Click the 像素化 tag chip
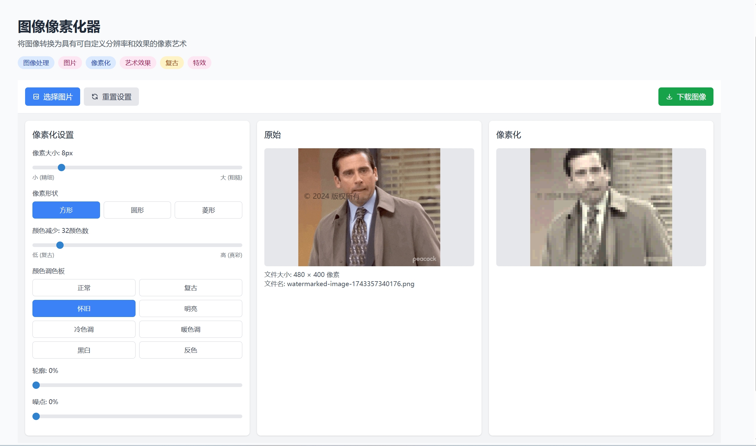 101,63
